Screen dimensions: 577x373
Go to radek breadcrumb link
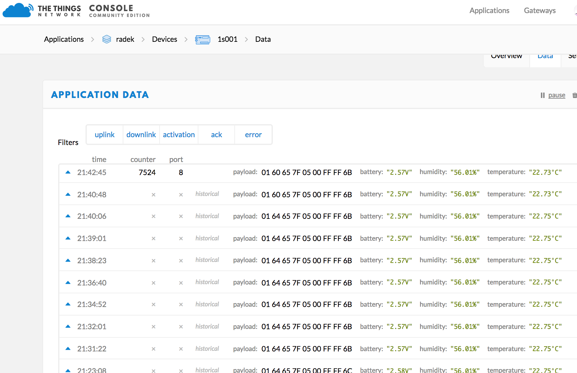(125, 39)
